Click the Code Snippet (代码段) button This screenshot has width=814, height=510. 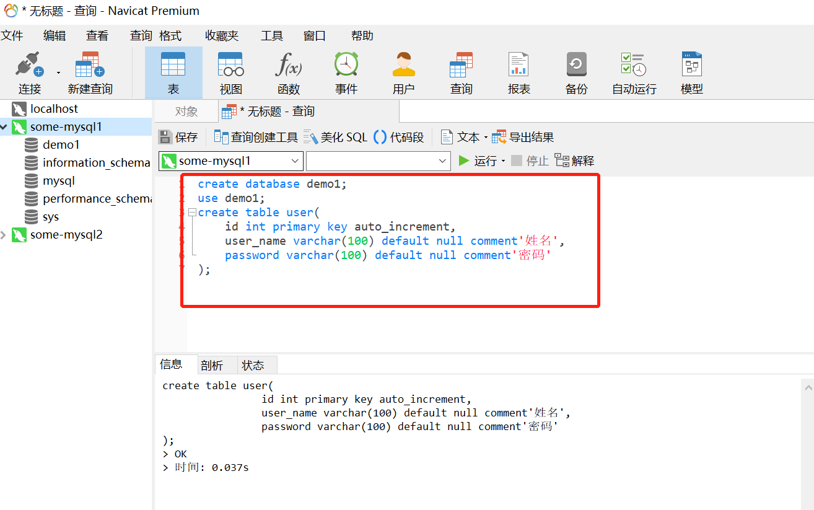(x=399, y=137)
